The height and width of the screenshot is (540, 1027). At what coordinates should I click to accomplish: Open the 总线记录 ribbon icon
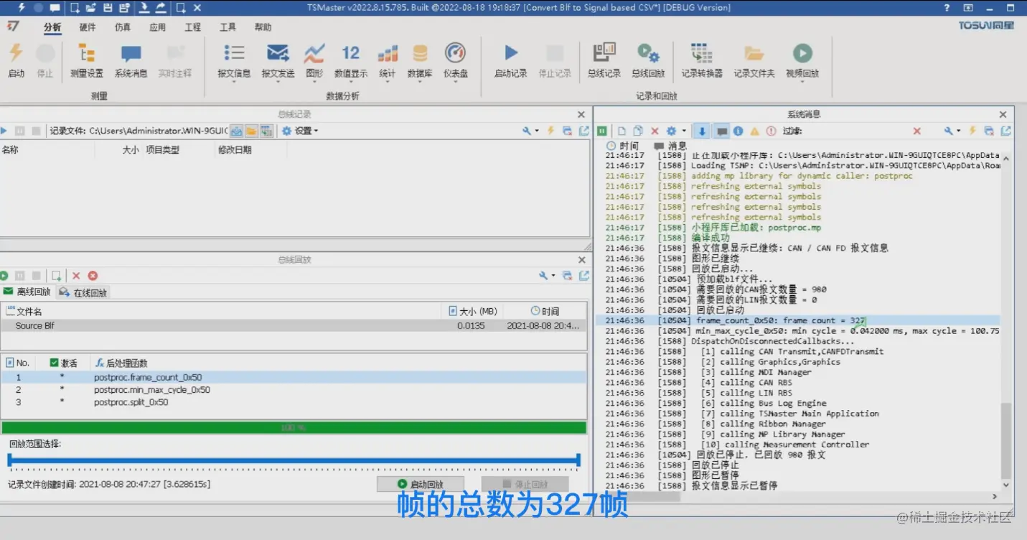[x=604, y=60]
